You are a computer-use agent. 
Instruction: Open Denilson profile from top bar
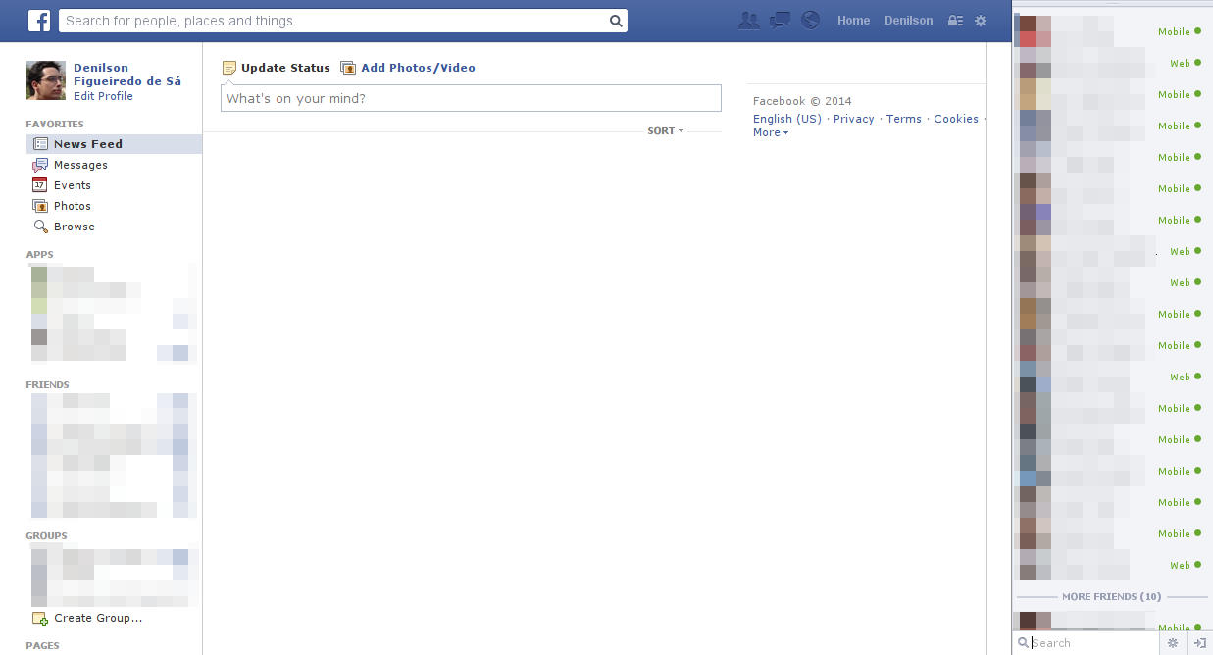coord(909,21)
